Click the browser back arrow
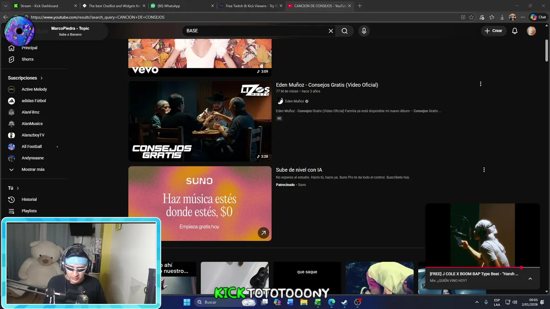The image size is (550, 309). point(5,17)
